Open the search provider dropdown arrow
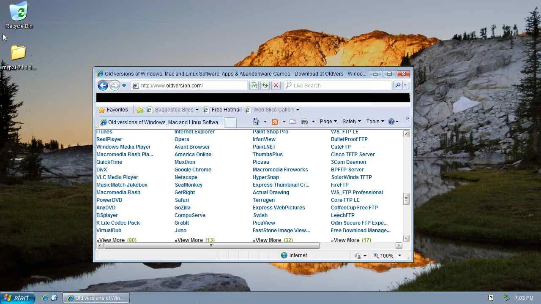This screenshot has height=304, width=541. click(405, 85)
